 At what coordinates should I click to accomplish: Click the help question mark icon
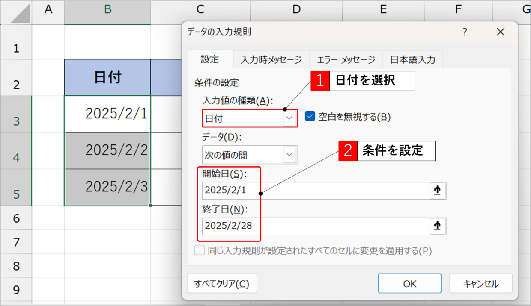pos(465,32)
